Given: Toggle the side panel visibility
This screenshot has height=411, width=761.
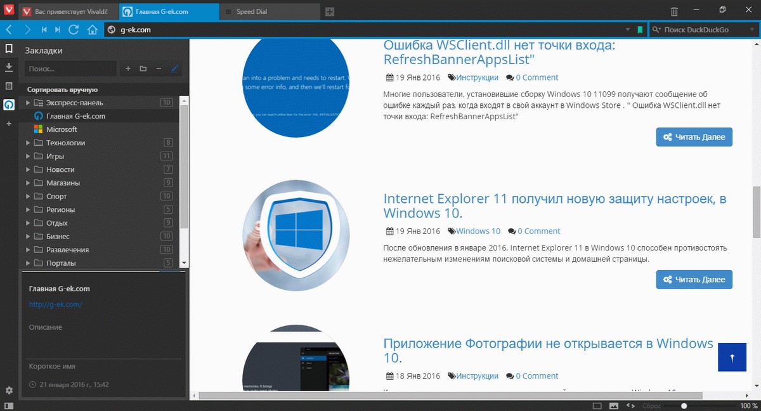Looking at the screenshot, I should click(x=9, y=405).
